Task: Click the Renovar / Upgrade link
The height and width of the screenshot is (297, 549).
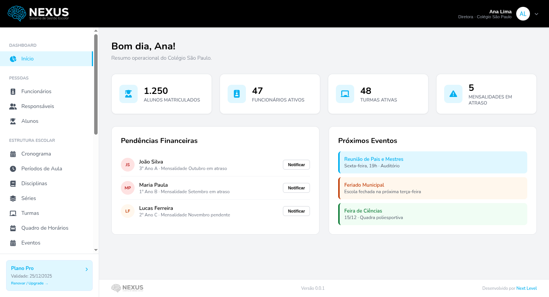Action: (x=30, y=283)
